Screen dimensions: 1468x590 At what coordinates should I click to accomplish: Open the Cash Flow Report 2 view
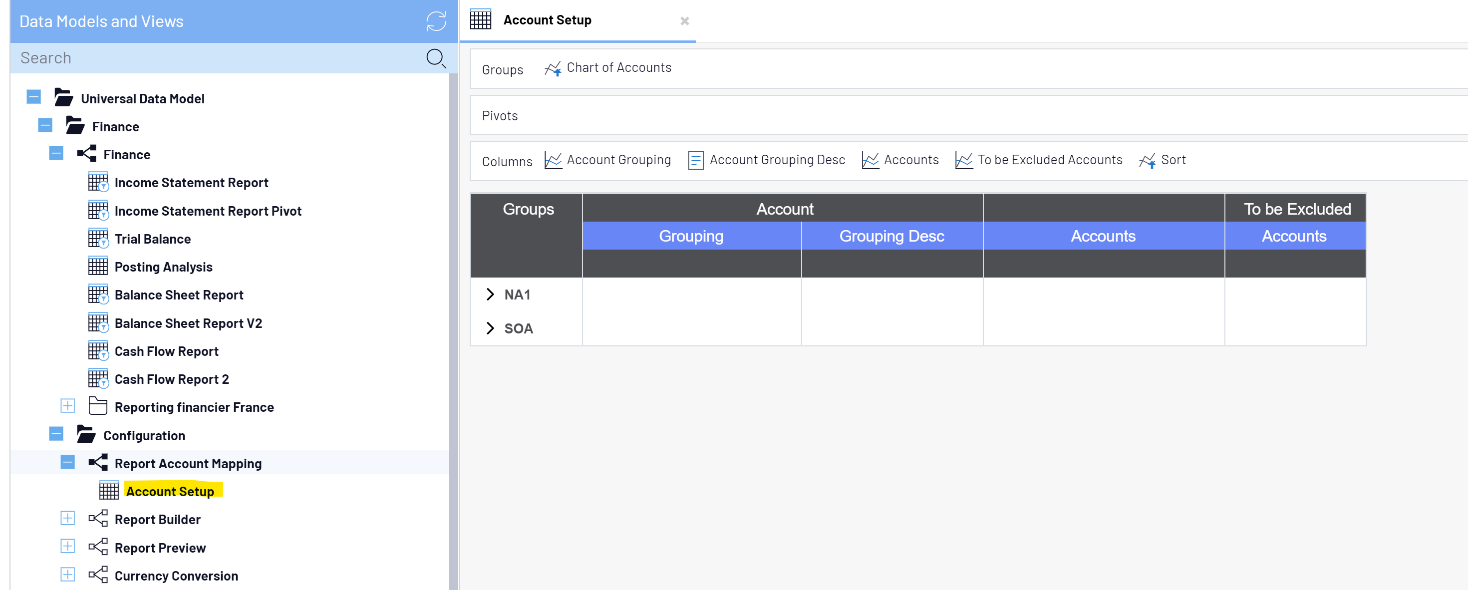[x=172, y=379]
